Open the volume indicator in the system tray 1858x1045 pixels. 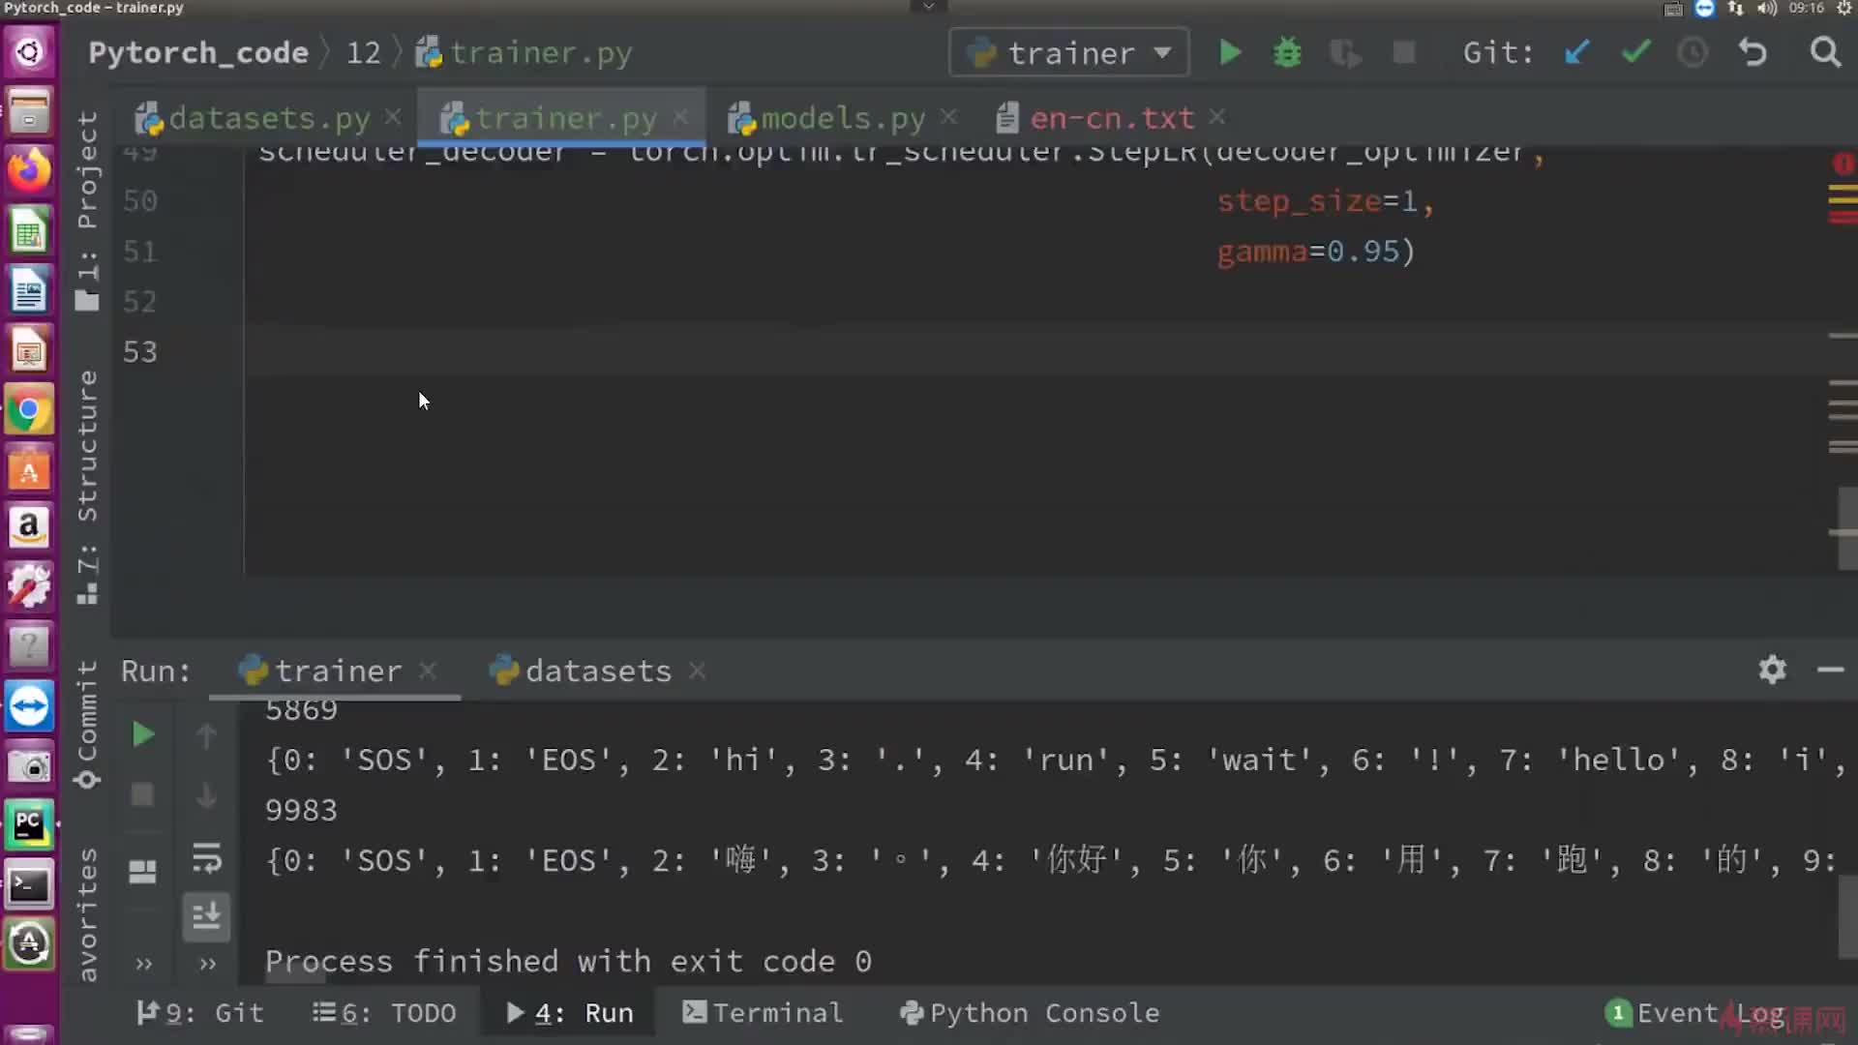(1767, 8)
